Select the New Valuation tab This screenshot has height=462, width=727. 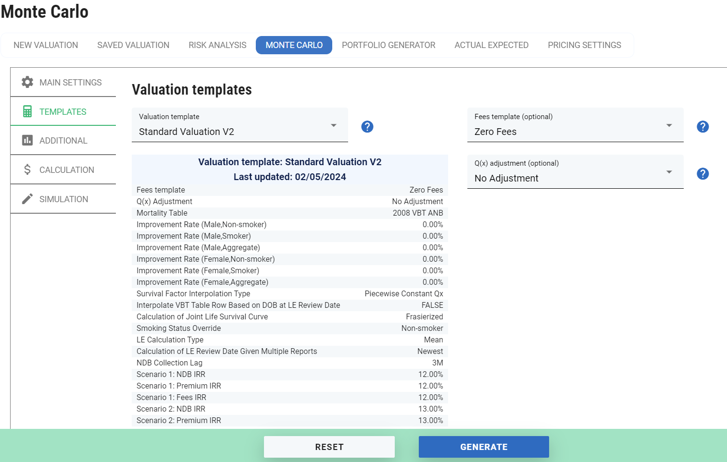click(46, 45)
